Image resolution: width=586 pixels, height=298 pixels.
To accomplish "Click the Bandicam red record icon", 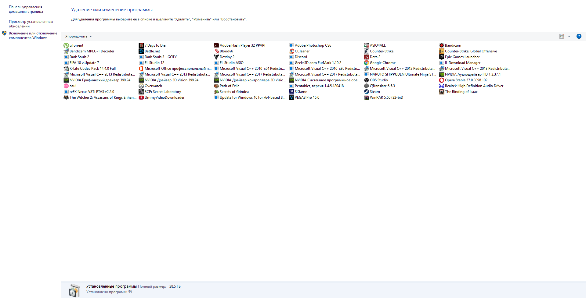I will [x=441, y=45].
